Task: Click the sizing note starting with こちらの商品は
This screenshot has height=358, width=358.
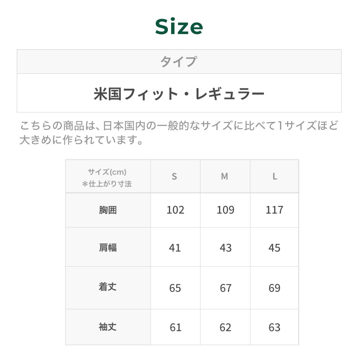Action: click(x=179, y=133)
